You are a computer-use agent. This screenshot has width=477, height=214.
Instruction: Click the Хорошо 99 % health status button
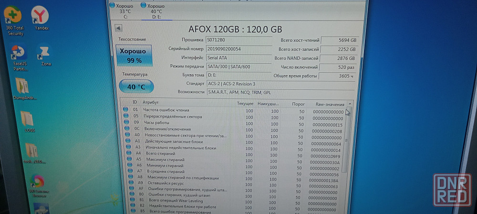134,56
